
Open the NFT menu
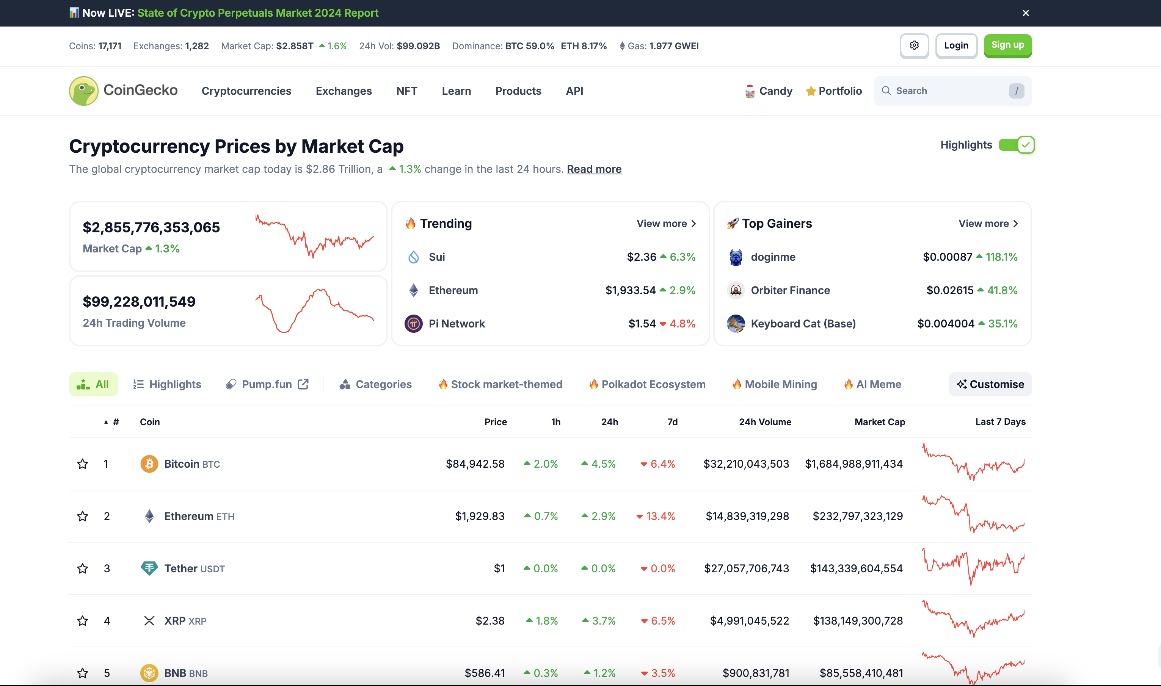406,91
